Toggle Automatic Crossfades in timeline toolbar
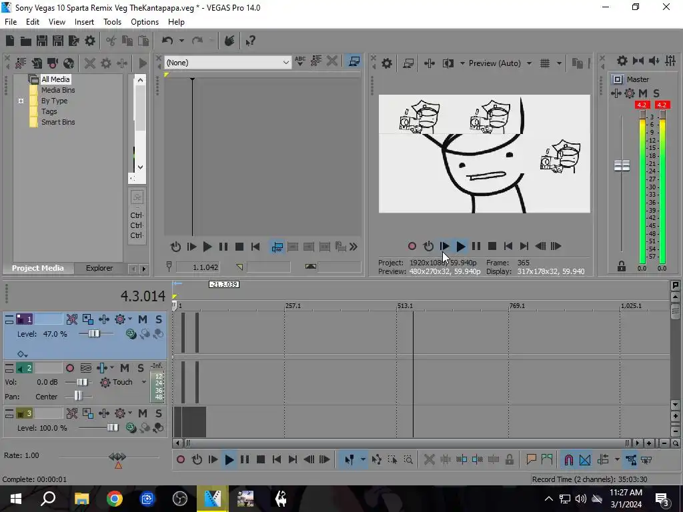683x512 pixels. point(584,459)
